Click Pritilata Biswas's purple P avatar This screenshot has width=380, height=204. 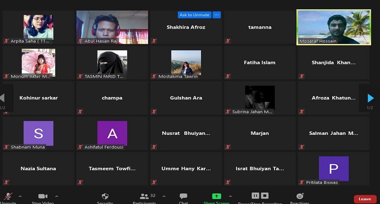point(334,169)
